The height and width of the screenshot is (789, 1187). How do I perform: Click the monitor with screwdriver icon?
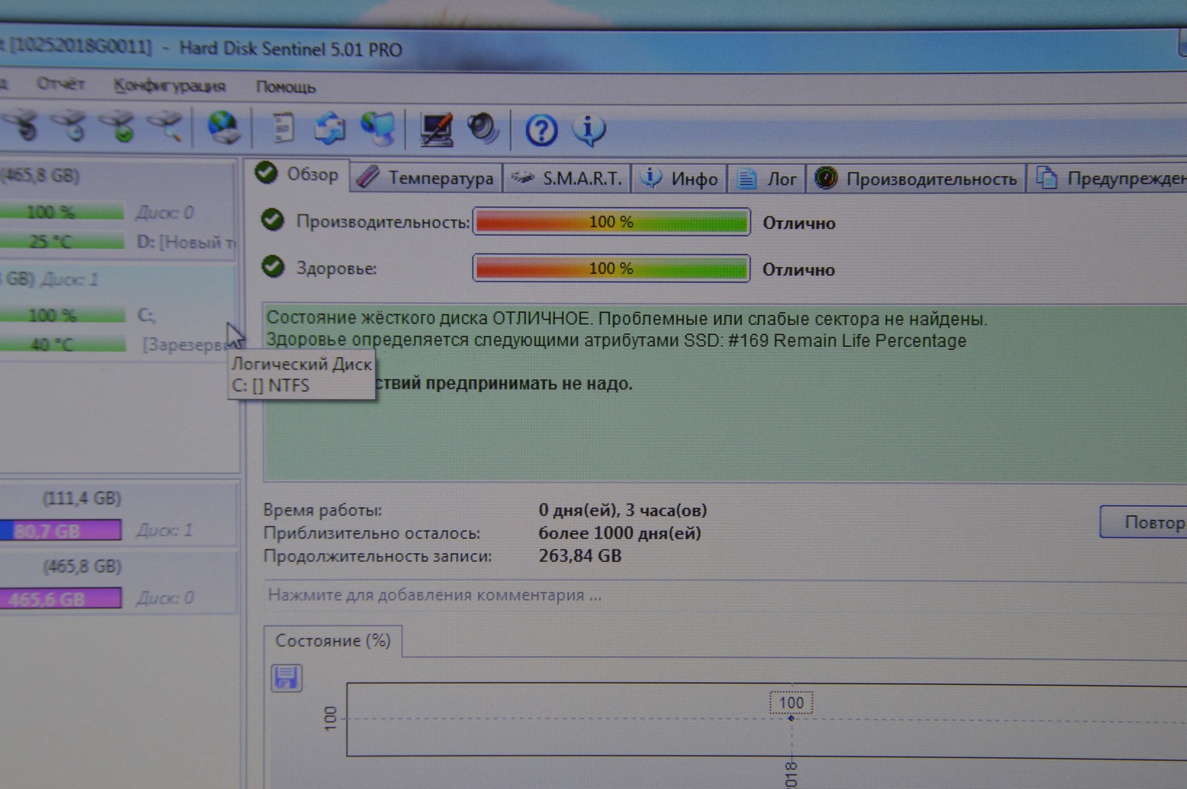[x=436, y=130]
